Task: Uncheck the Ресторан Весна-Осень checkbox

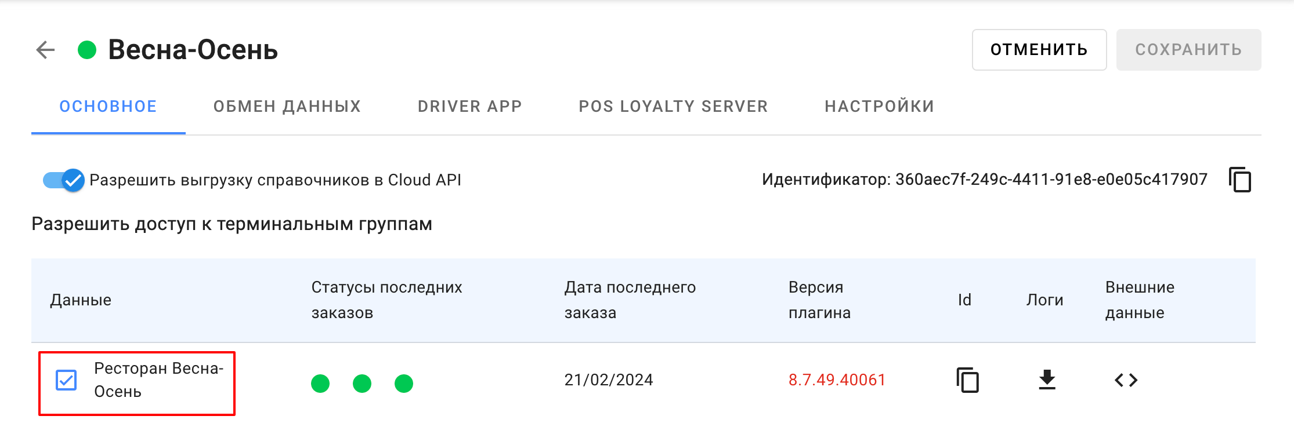Action: tap(66, 380)
